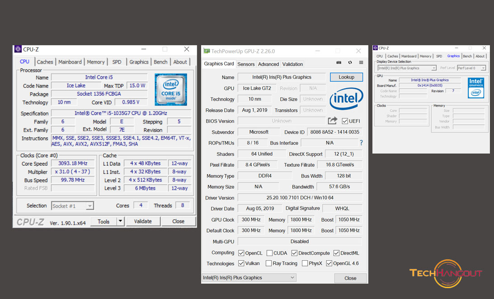Open the Perf Level dropdown

coord(471,68)
